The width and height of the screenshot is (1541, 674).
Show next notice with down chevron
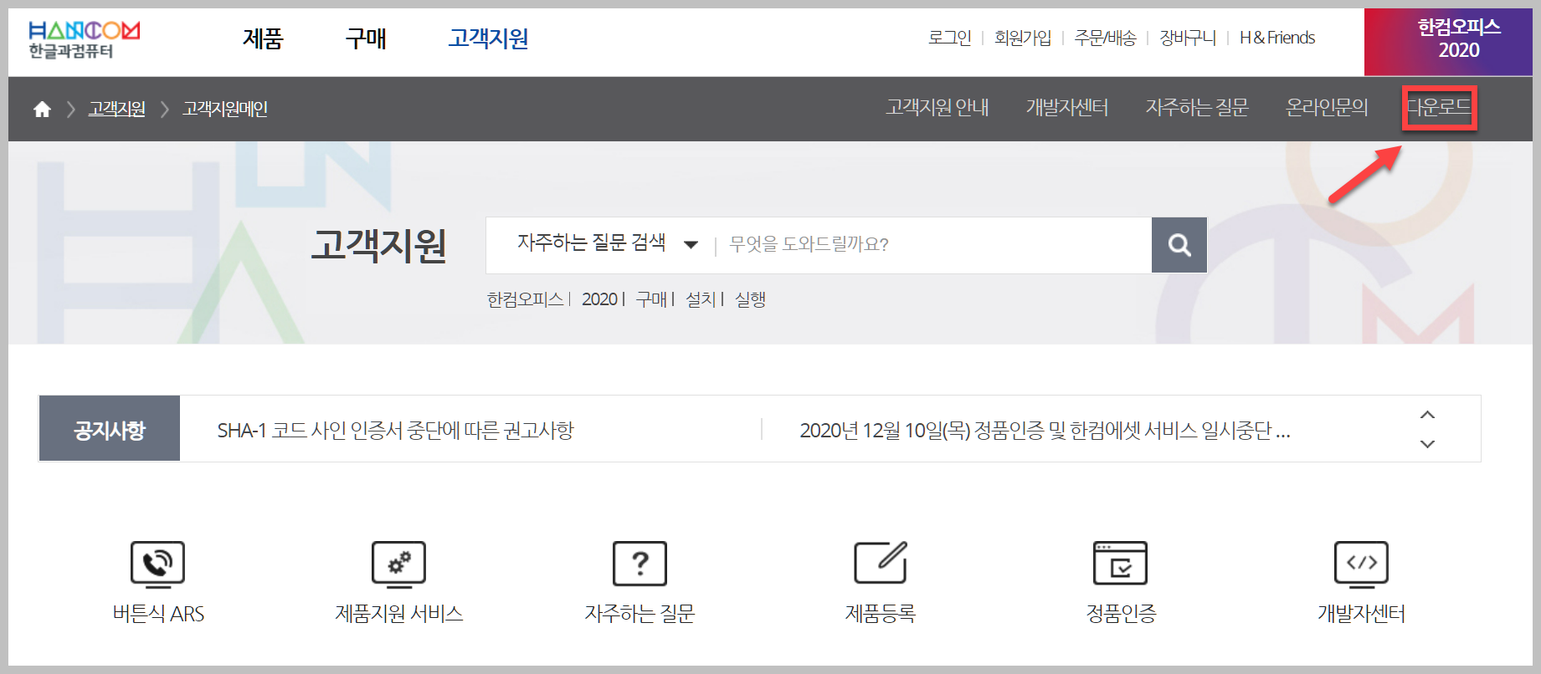click(1428, 444)
